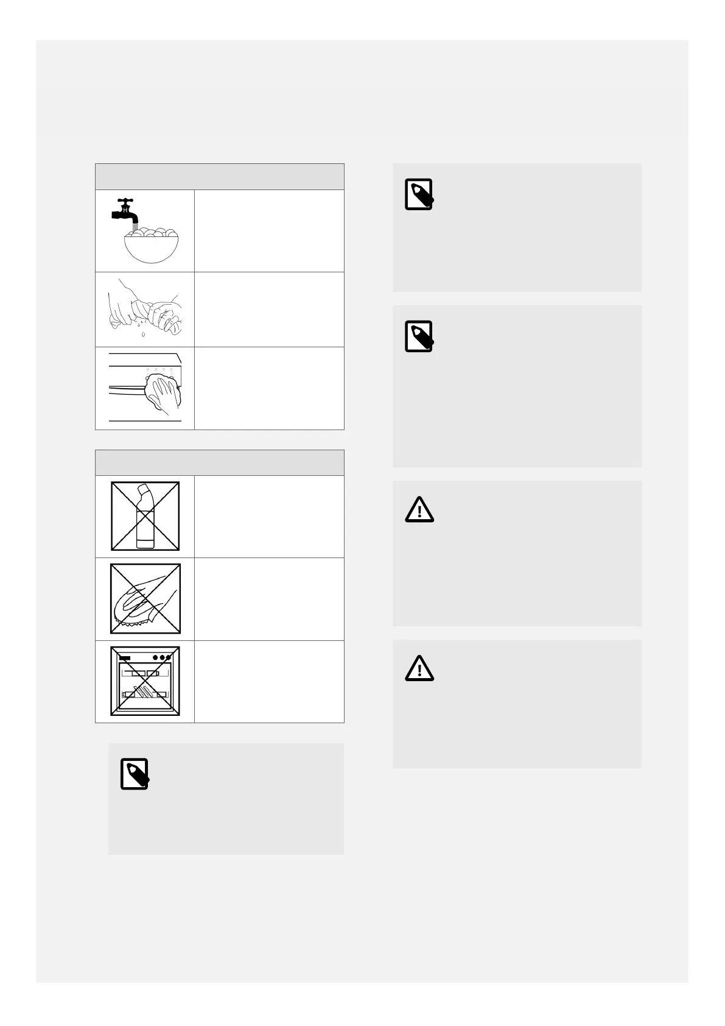Click the empty cell beside the crossed-out sponge
This screenshot has width=725, height=1026.
269,599
